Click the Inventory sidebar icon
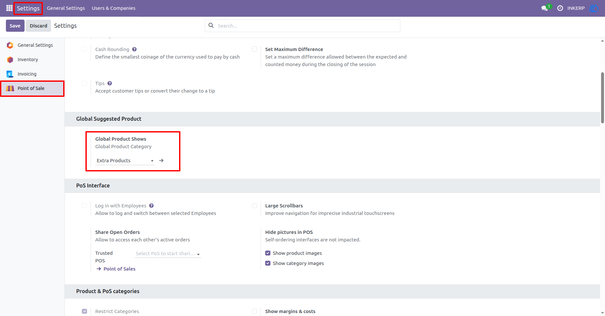The width and height of the screenshot is (605, 316). pos(10,60)
